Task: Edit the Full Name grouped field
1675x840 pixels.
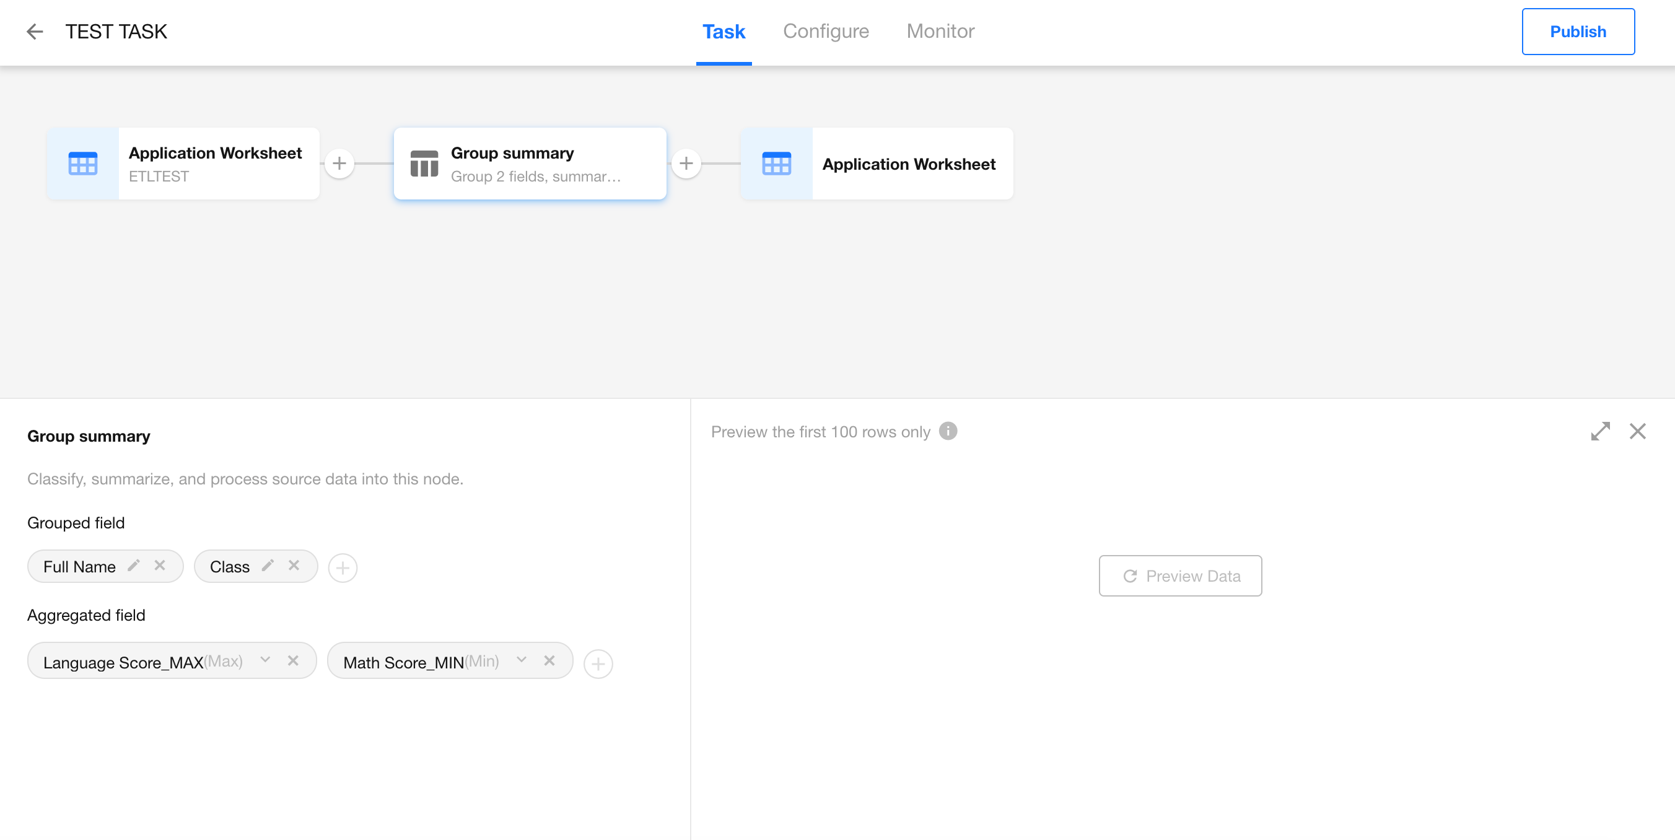Action: pyautogui.click(x=133, y=566)
